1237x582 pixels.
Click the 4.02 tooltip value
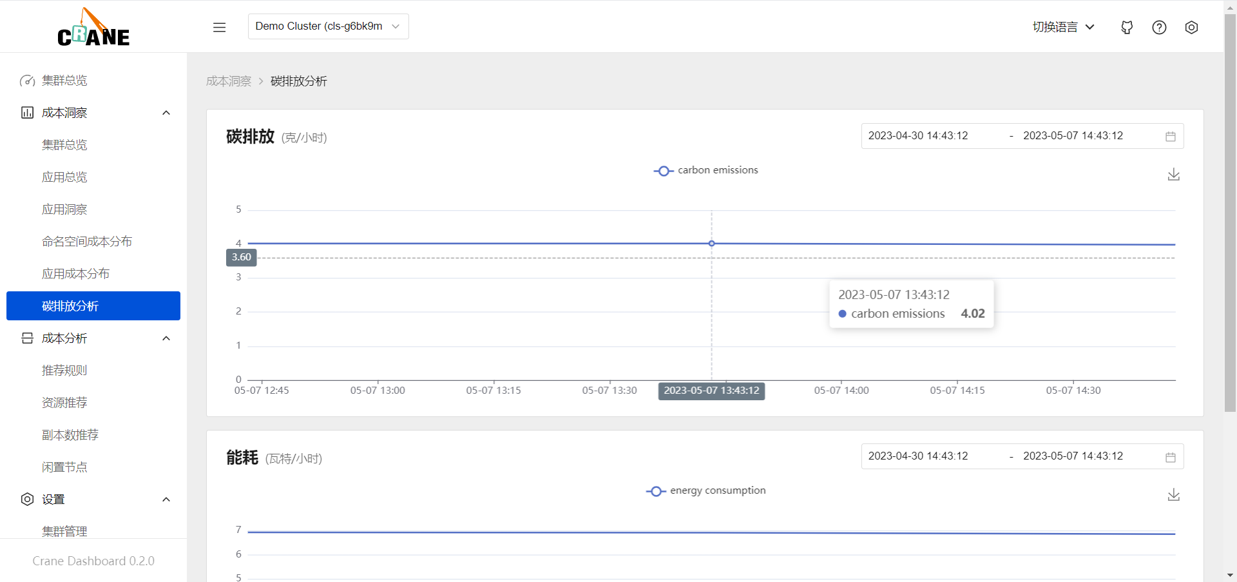[973, 313]
